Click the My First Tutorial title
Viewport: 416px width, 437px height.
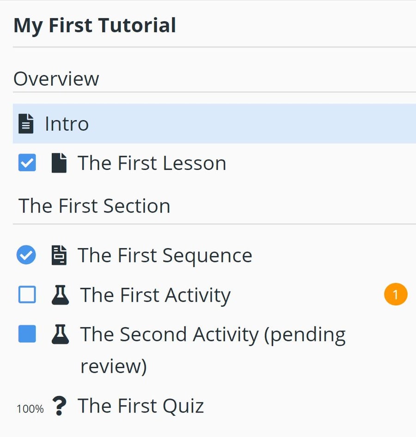pos(95,25)
